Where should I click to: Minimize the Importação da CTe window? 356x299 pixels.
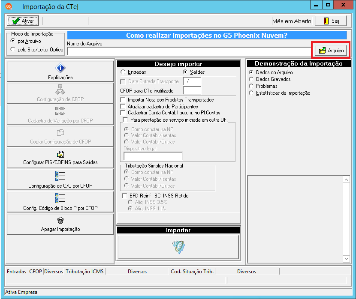[316, 5]
